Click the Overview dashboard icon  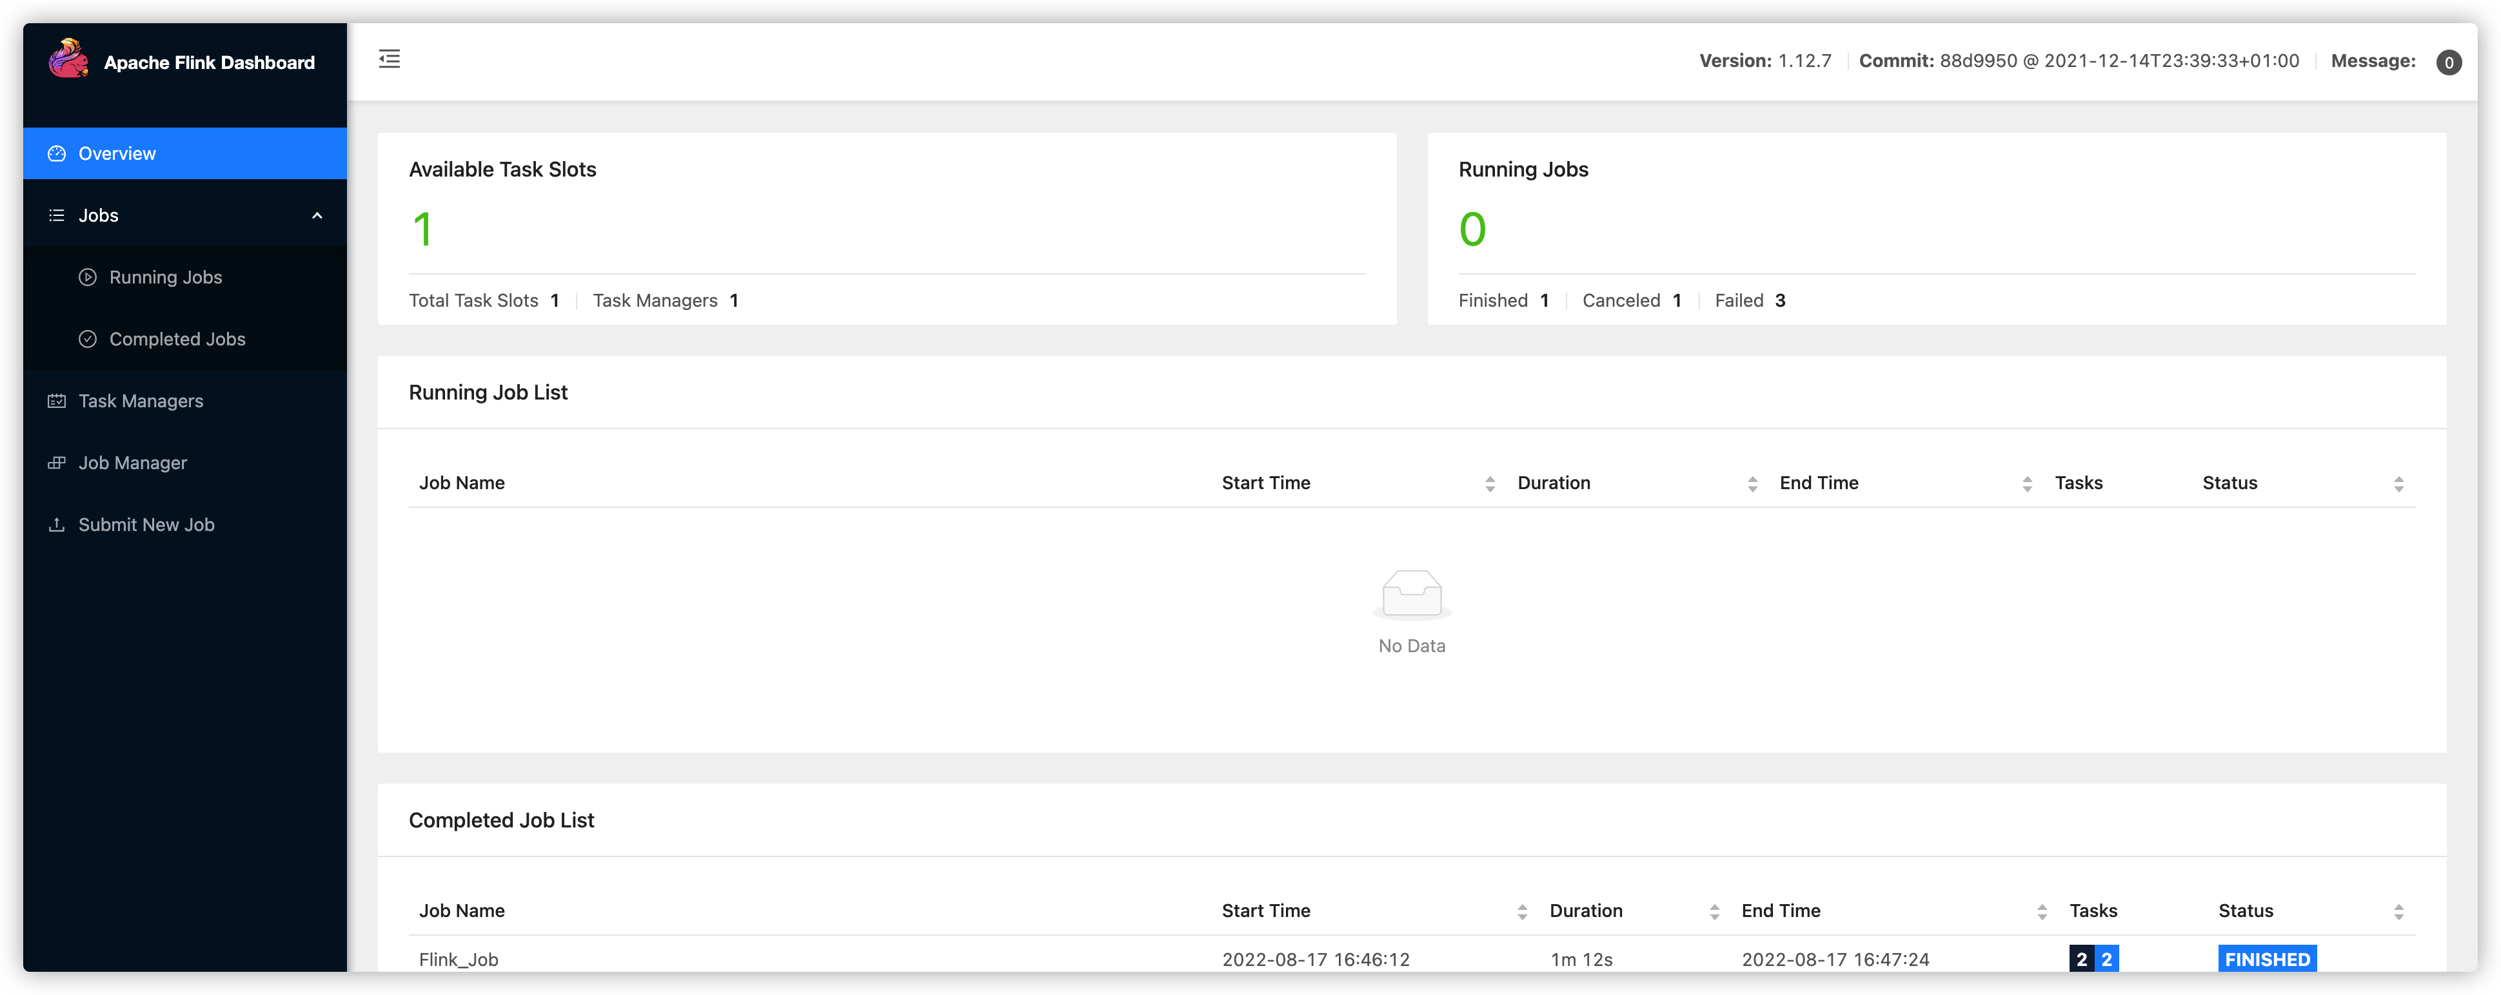[56, 153]
